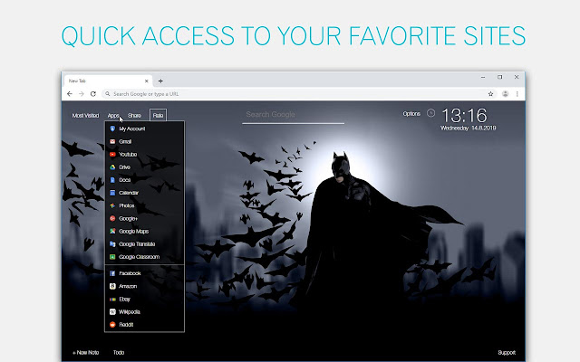Select Google+ label in Apps list
The width and height of the screenshot is (580, 362).
128,219
